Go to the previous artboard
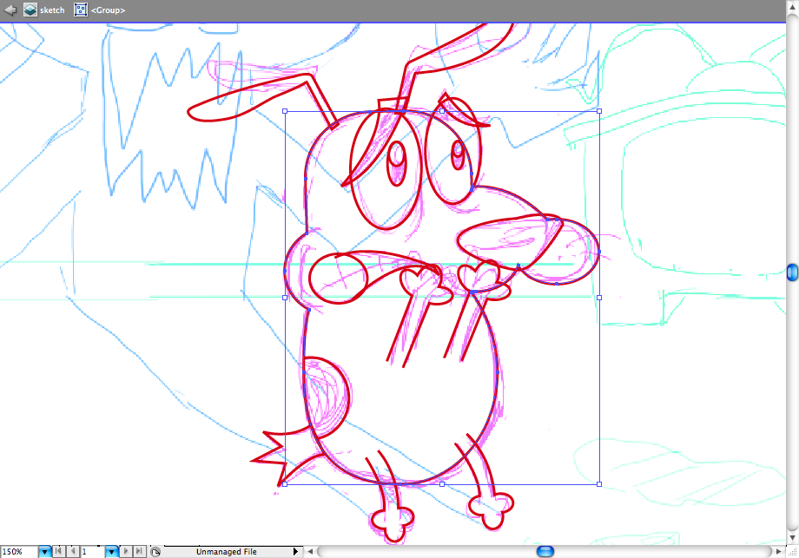 (73, 551)
